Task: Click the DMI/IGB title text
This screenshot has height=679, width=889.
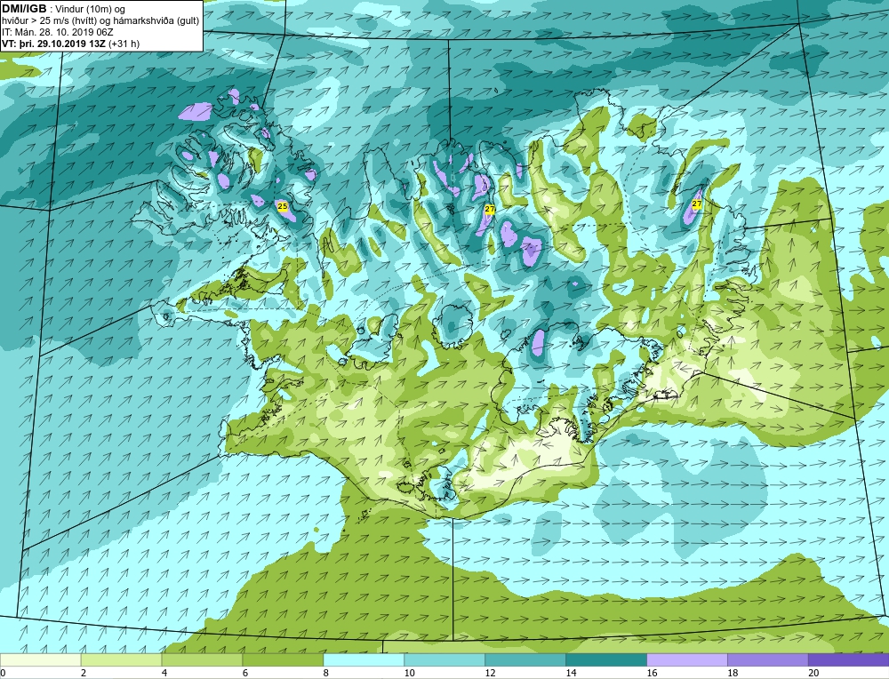Action: pos(24,9)
